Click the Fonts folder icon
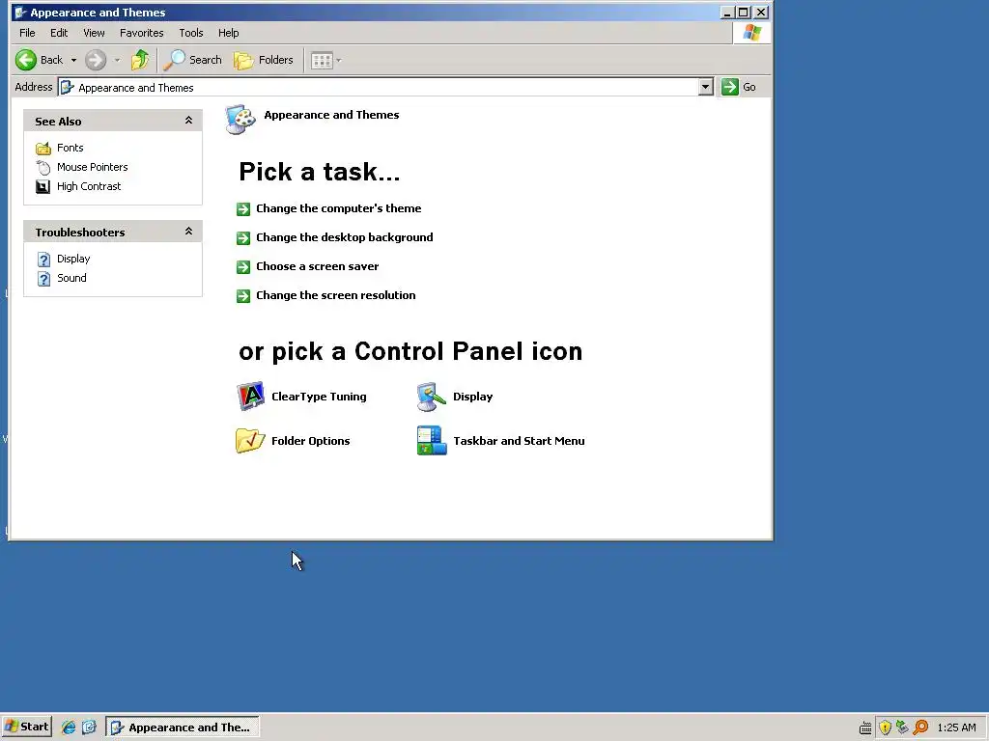The height and width of the screenshot is (741, 989). click(x=42, y=148)
